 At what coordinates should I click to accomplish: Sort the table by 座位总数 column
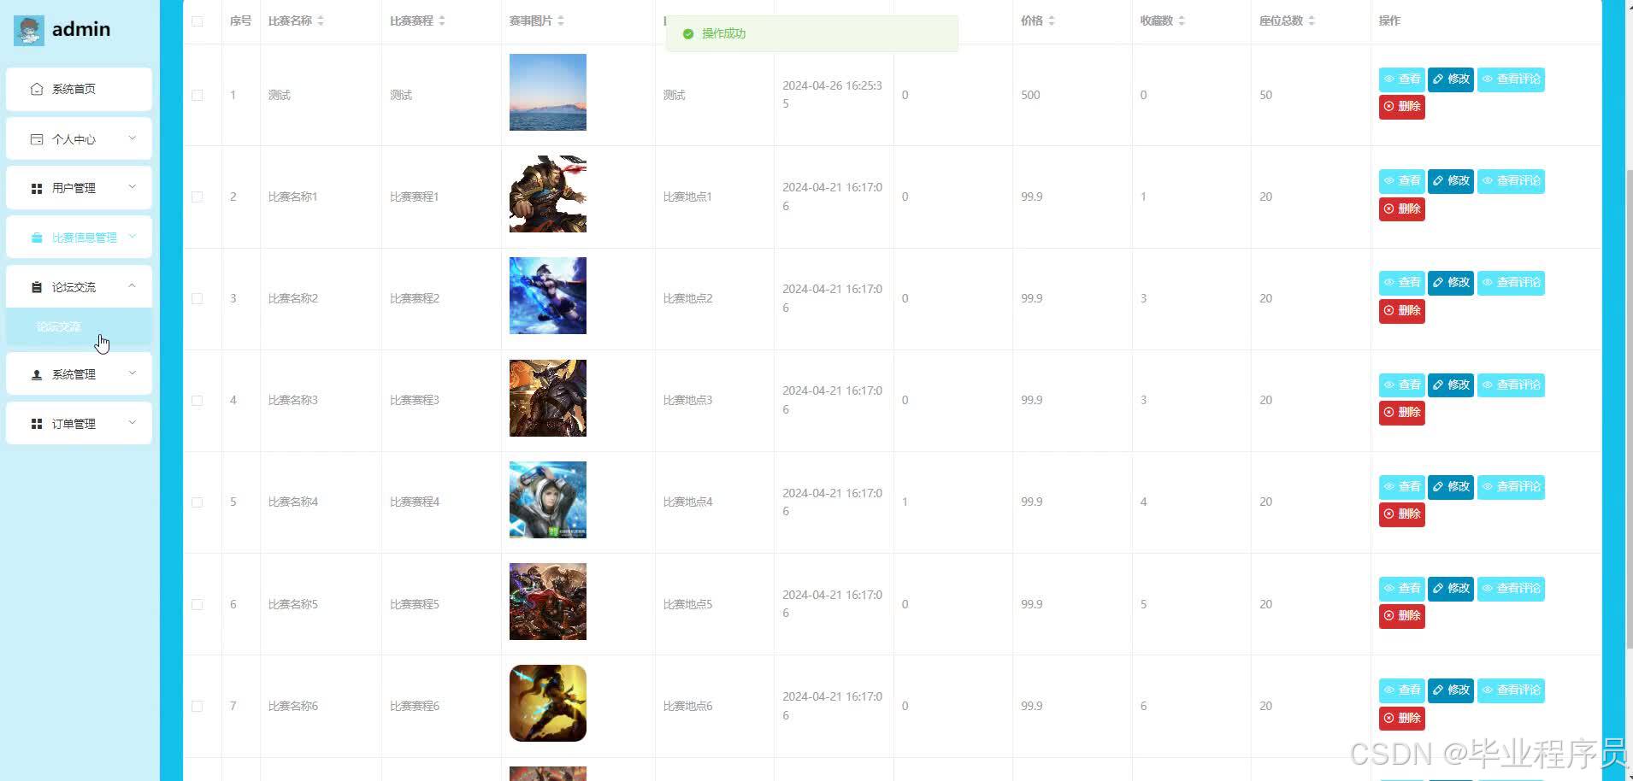(1312, 21)
